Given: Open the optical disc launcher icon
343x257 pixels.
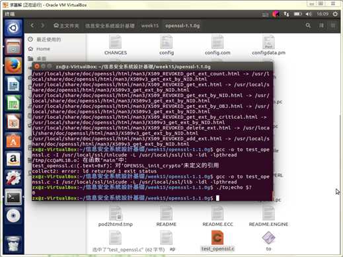Looking at the screenshot, I should [13, 215].
